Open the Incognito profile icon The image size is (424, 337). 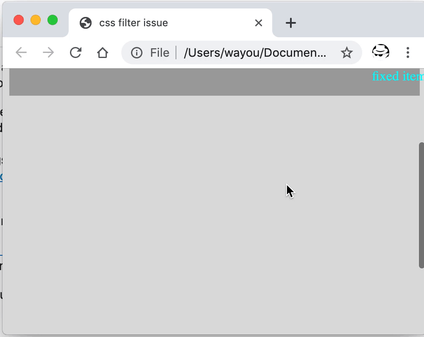pyautogui.click(x=381, y=52)
